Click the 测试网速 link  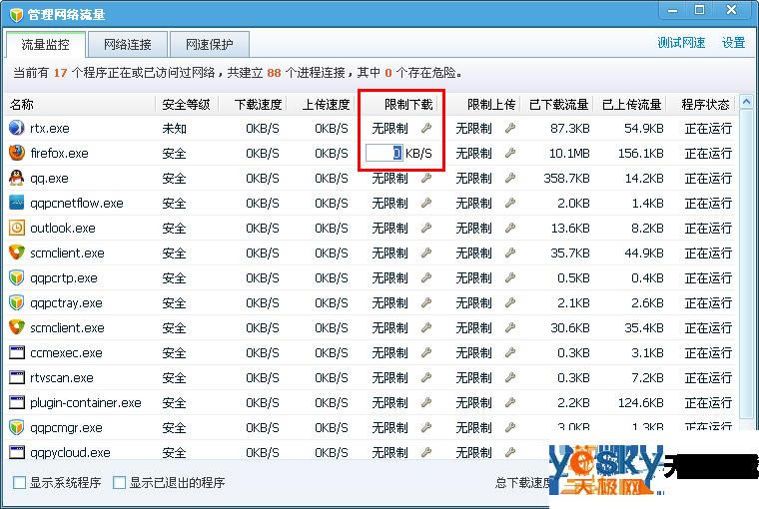point(681,43)
